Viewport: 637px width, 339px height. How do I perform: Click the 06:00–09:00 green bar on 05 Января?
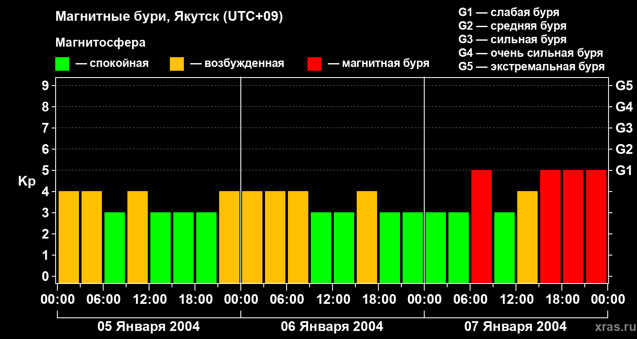115,247
